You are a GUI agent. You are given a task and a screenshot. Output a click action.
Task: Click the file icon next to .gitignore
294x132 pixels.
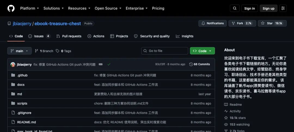(x=13, y=112)
